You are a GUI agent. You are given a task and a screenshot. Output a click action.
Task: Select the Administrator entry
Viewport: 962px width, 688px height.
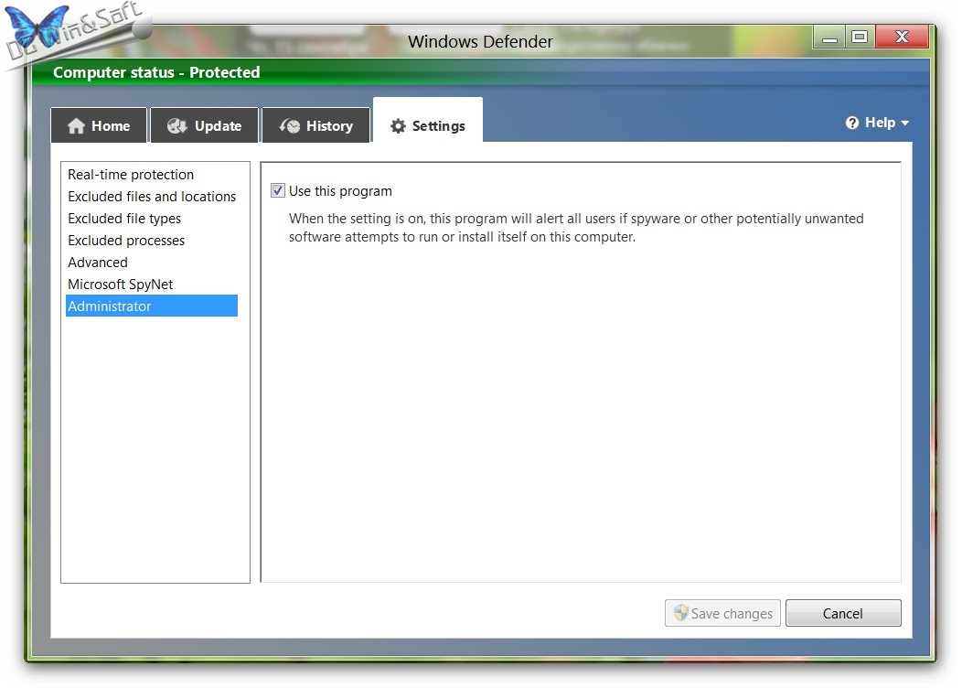point(152,306)
